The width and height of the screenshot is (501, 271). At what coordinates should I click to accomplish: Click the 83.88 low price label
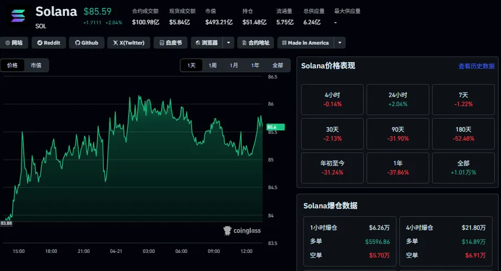(x=6, y=223)
